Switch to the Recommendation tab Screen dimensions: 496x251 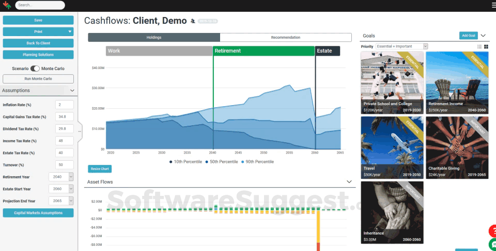(x=285, y=38)
